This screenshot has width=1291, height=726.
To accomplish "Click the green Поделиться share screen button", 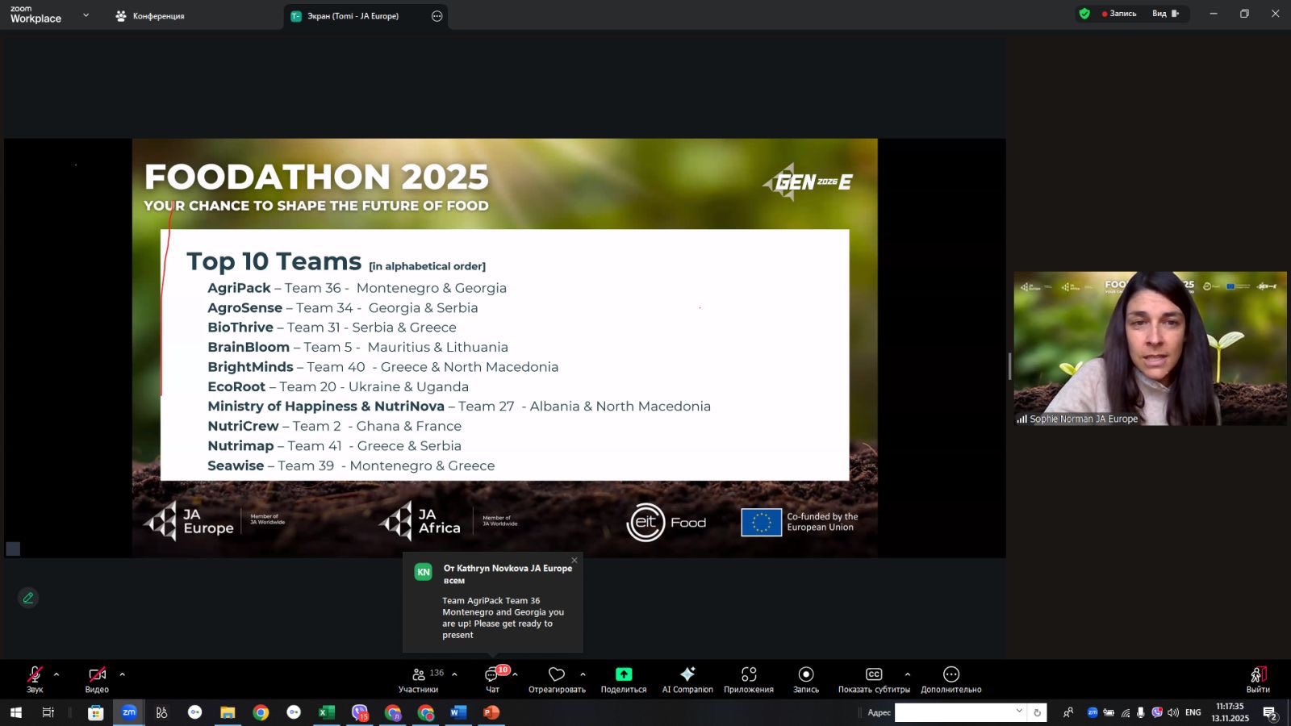I will pos(624,679).
